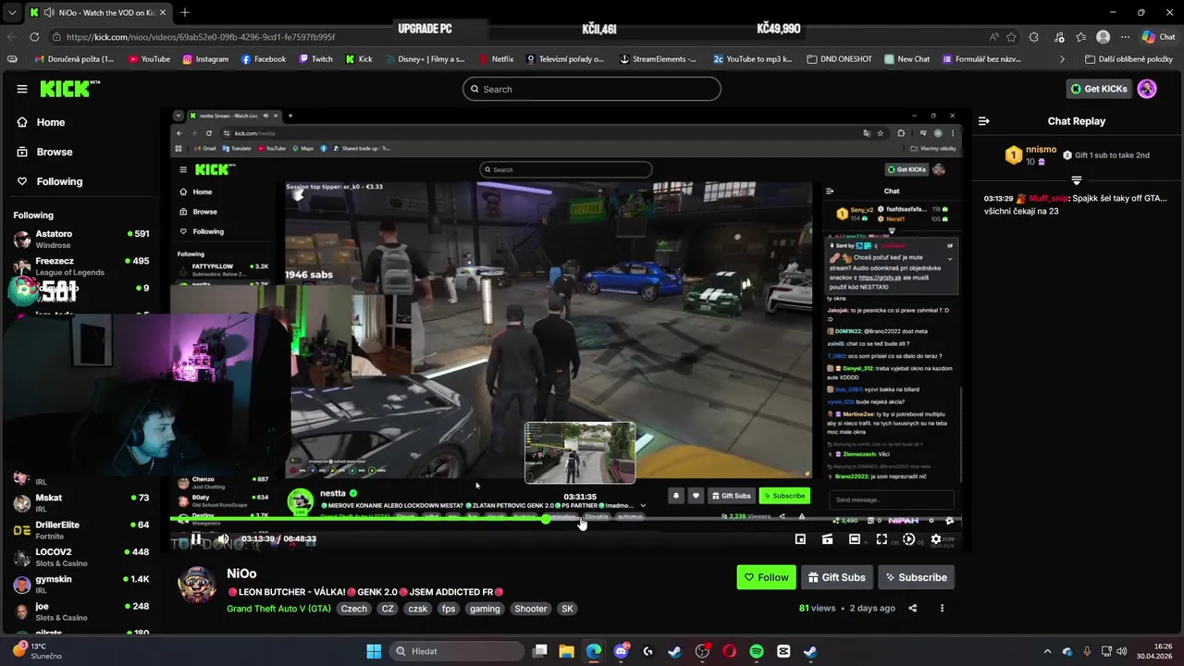The height and width of the screenshot is (666, 1184).
Task: Follow the NiOo channel
Action: (766, 577)
